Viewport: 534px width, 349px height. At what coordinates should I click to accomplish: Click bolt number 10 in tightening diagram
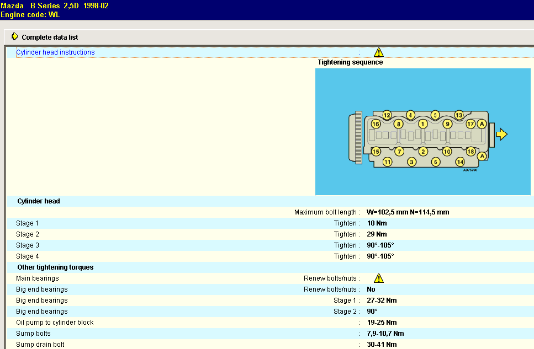pos(447,152)
